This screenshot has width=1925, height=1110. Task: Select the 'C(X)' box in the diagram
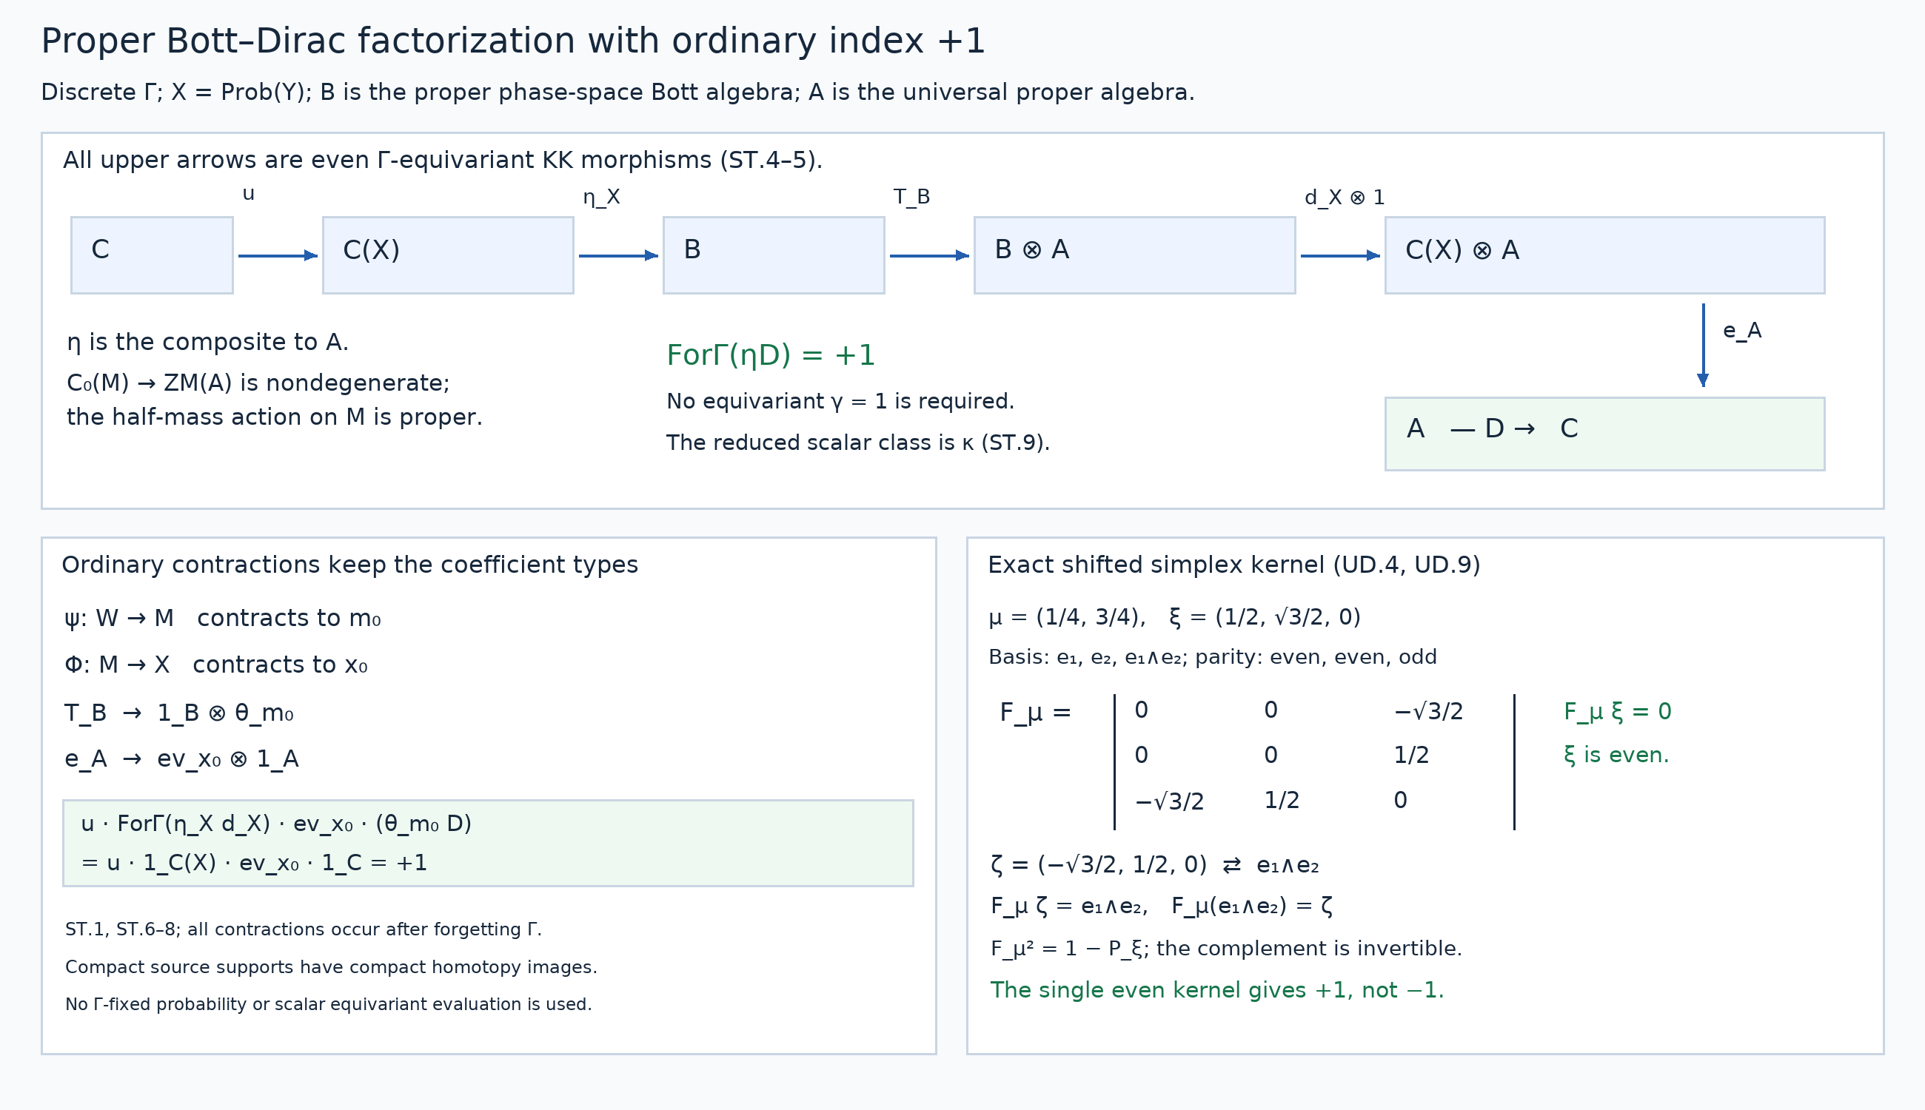[x=448, y=255]
